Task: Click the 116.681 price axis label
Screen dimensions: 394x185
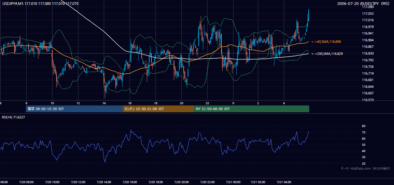Action: click(367, 80)
